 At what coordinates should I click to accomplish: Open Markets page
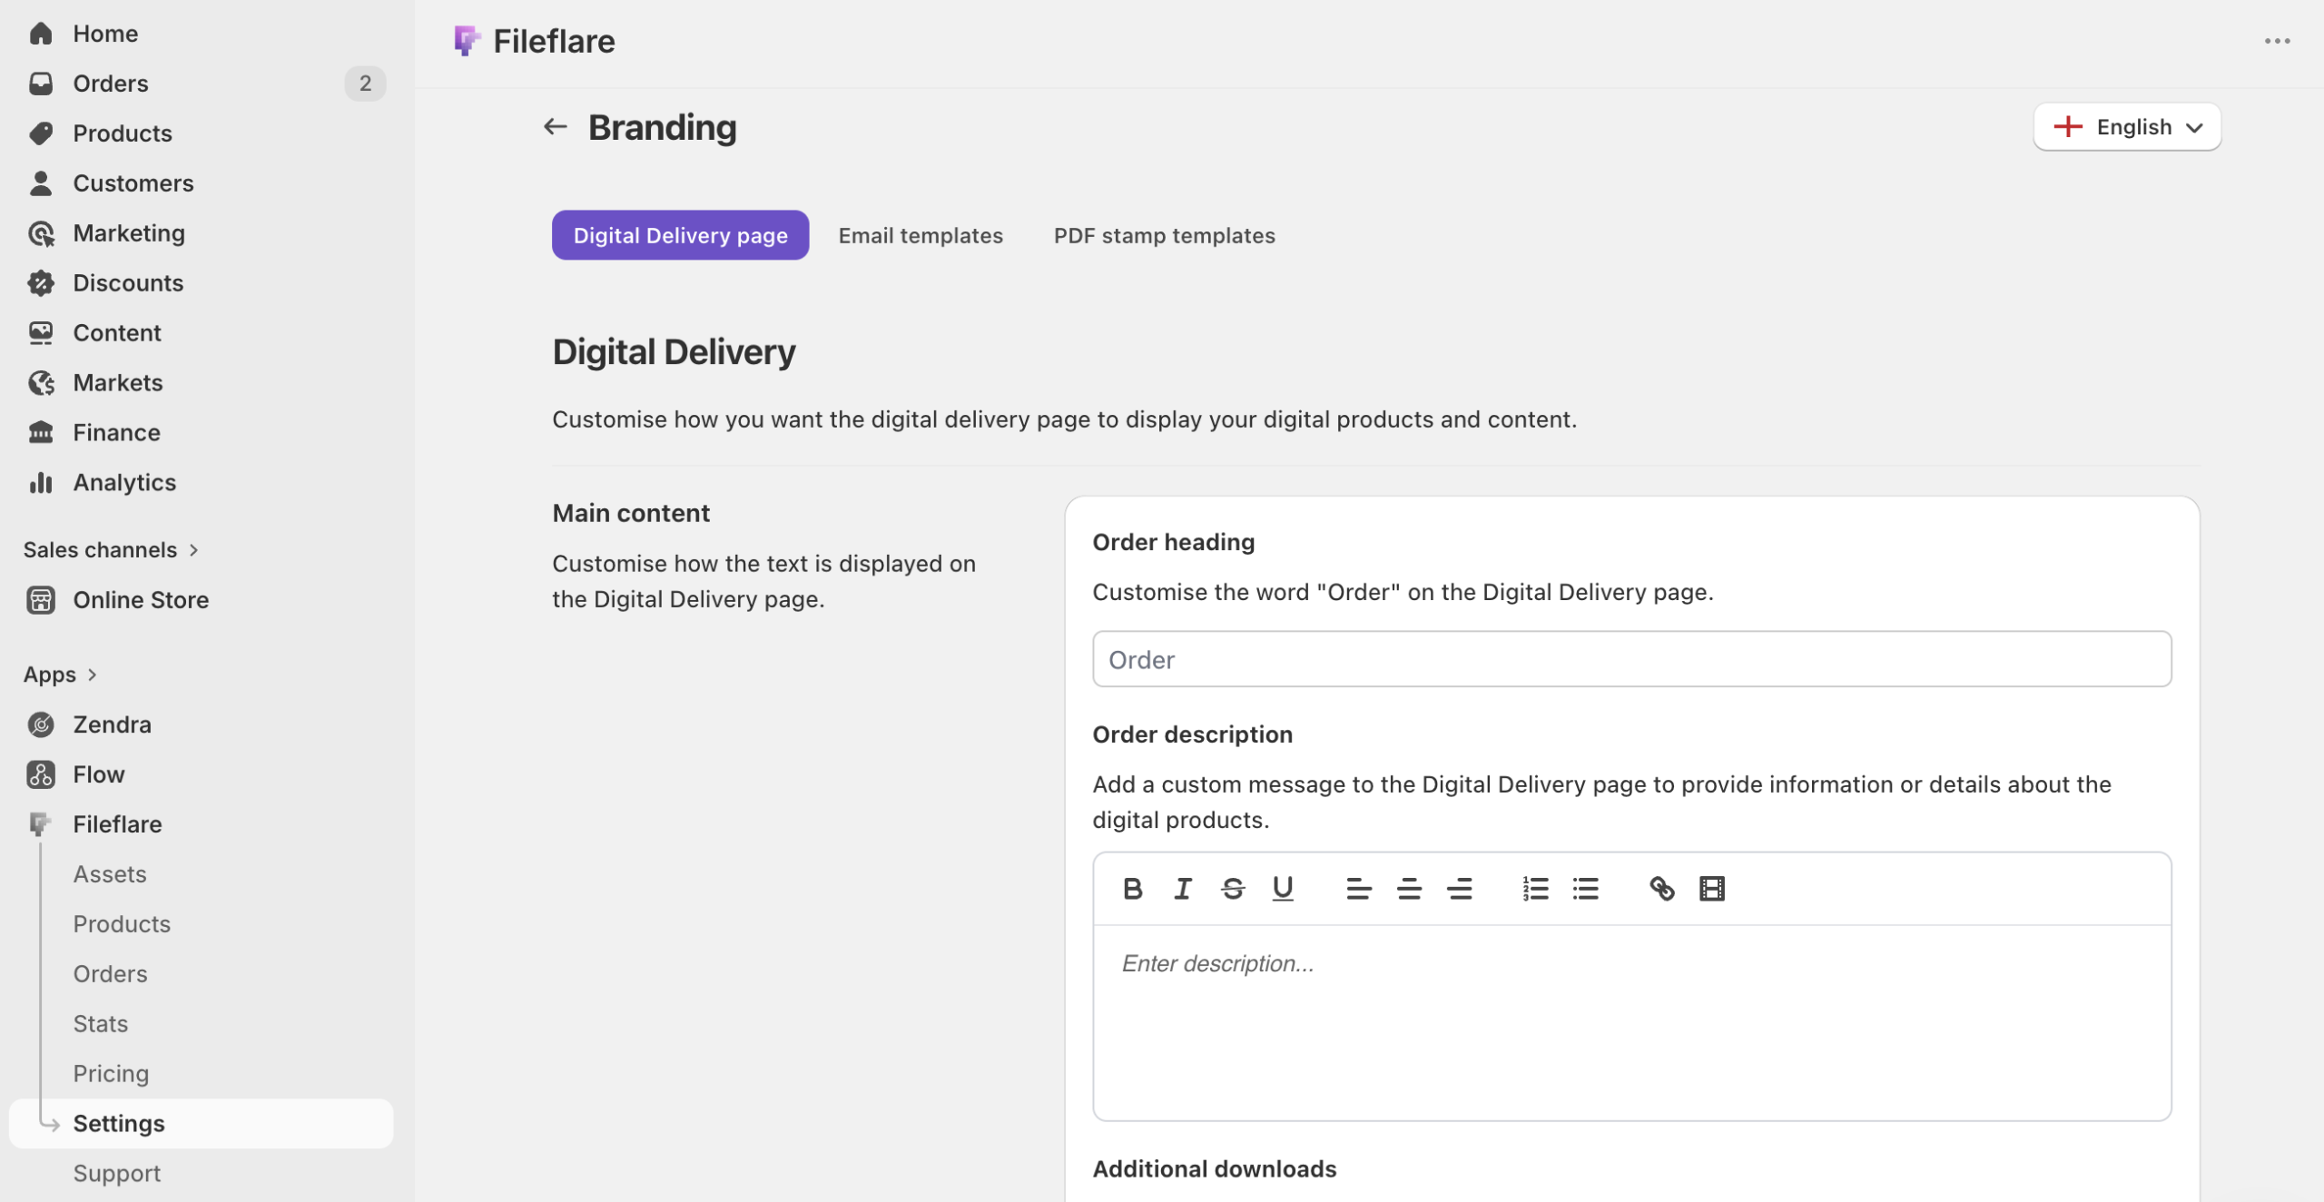(118, 383)
